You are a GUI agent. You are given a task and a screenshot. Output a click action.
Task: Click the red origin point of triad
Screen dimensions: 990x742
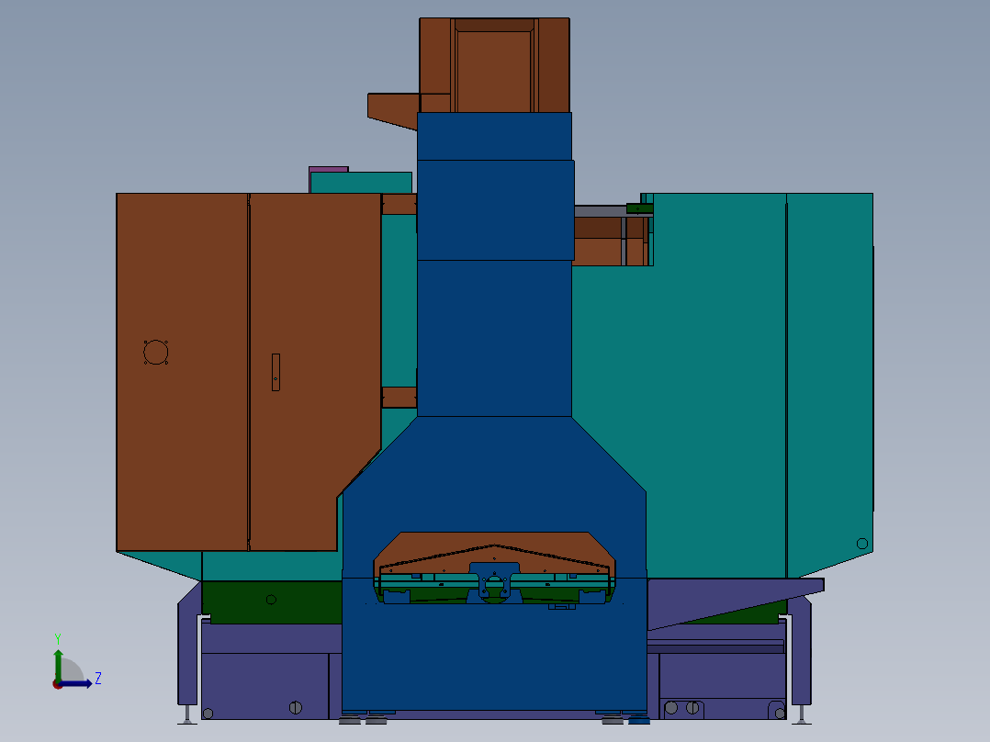(x=57, y=685)
